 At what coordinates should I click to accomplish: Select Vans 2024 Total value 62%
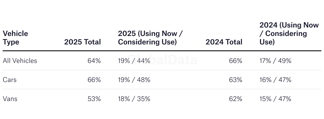[x=236, y=99]
